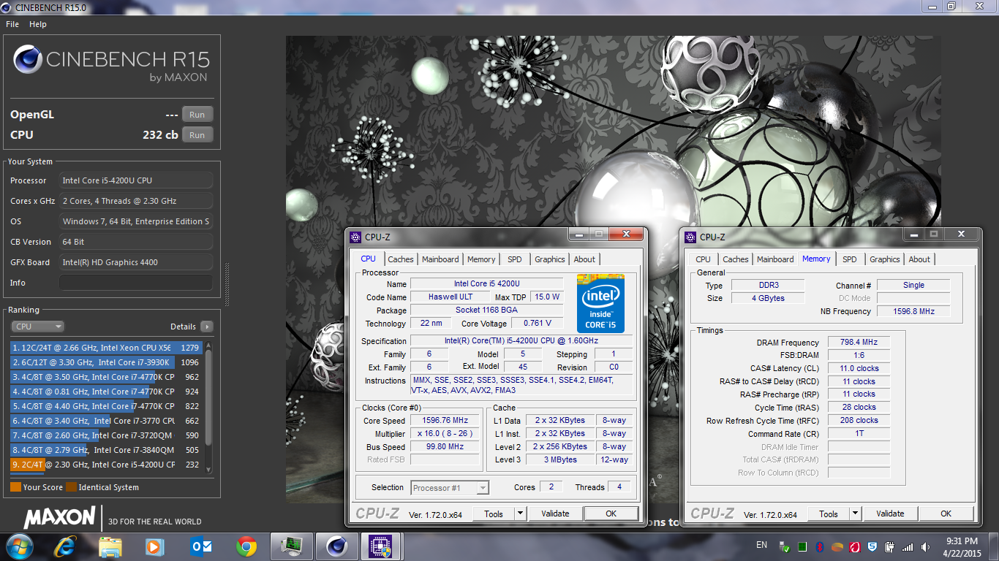Viewport: 999px width, 561px height.
Task: Click Tools button in CPU-Z Memory window
Action: [x=829, y=514]
